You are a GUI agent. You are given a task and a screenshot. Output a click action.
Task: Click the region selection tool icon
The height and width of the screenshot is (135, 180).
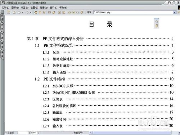[44, 12]
